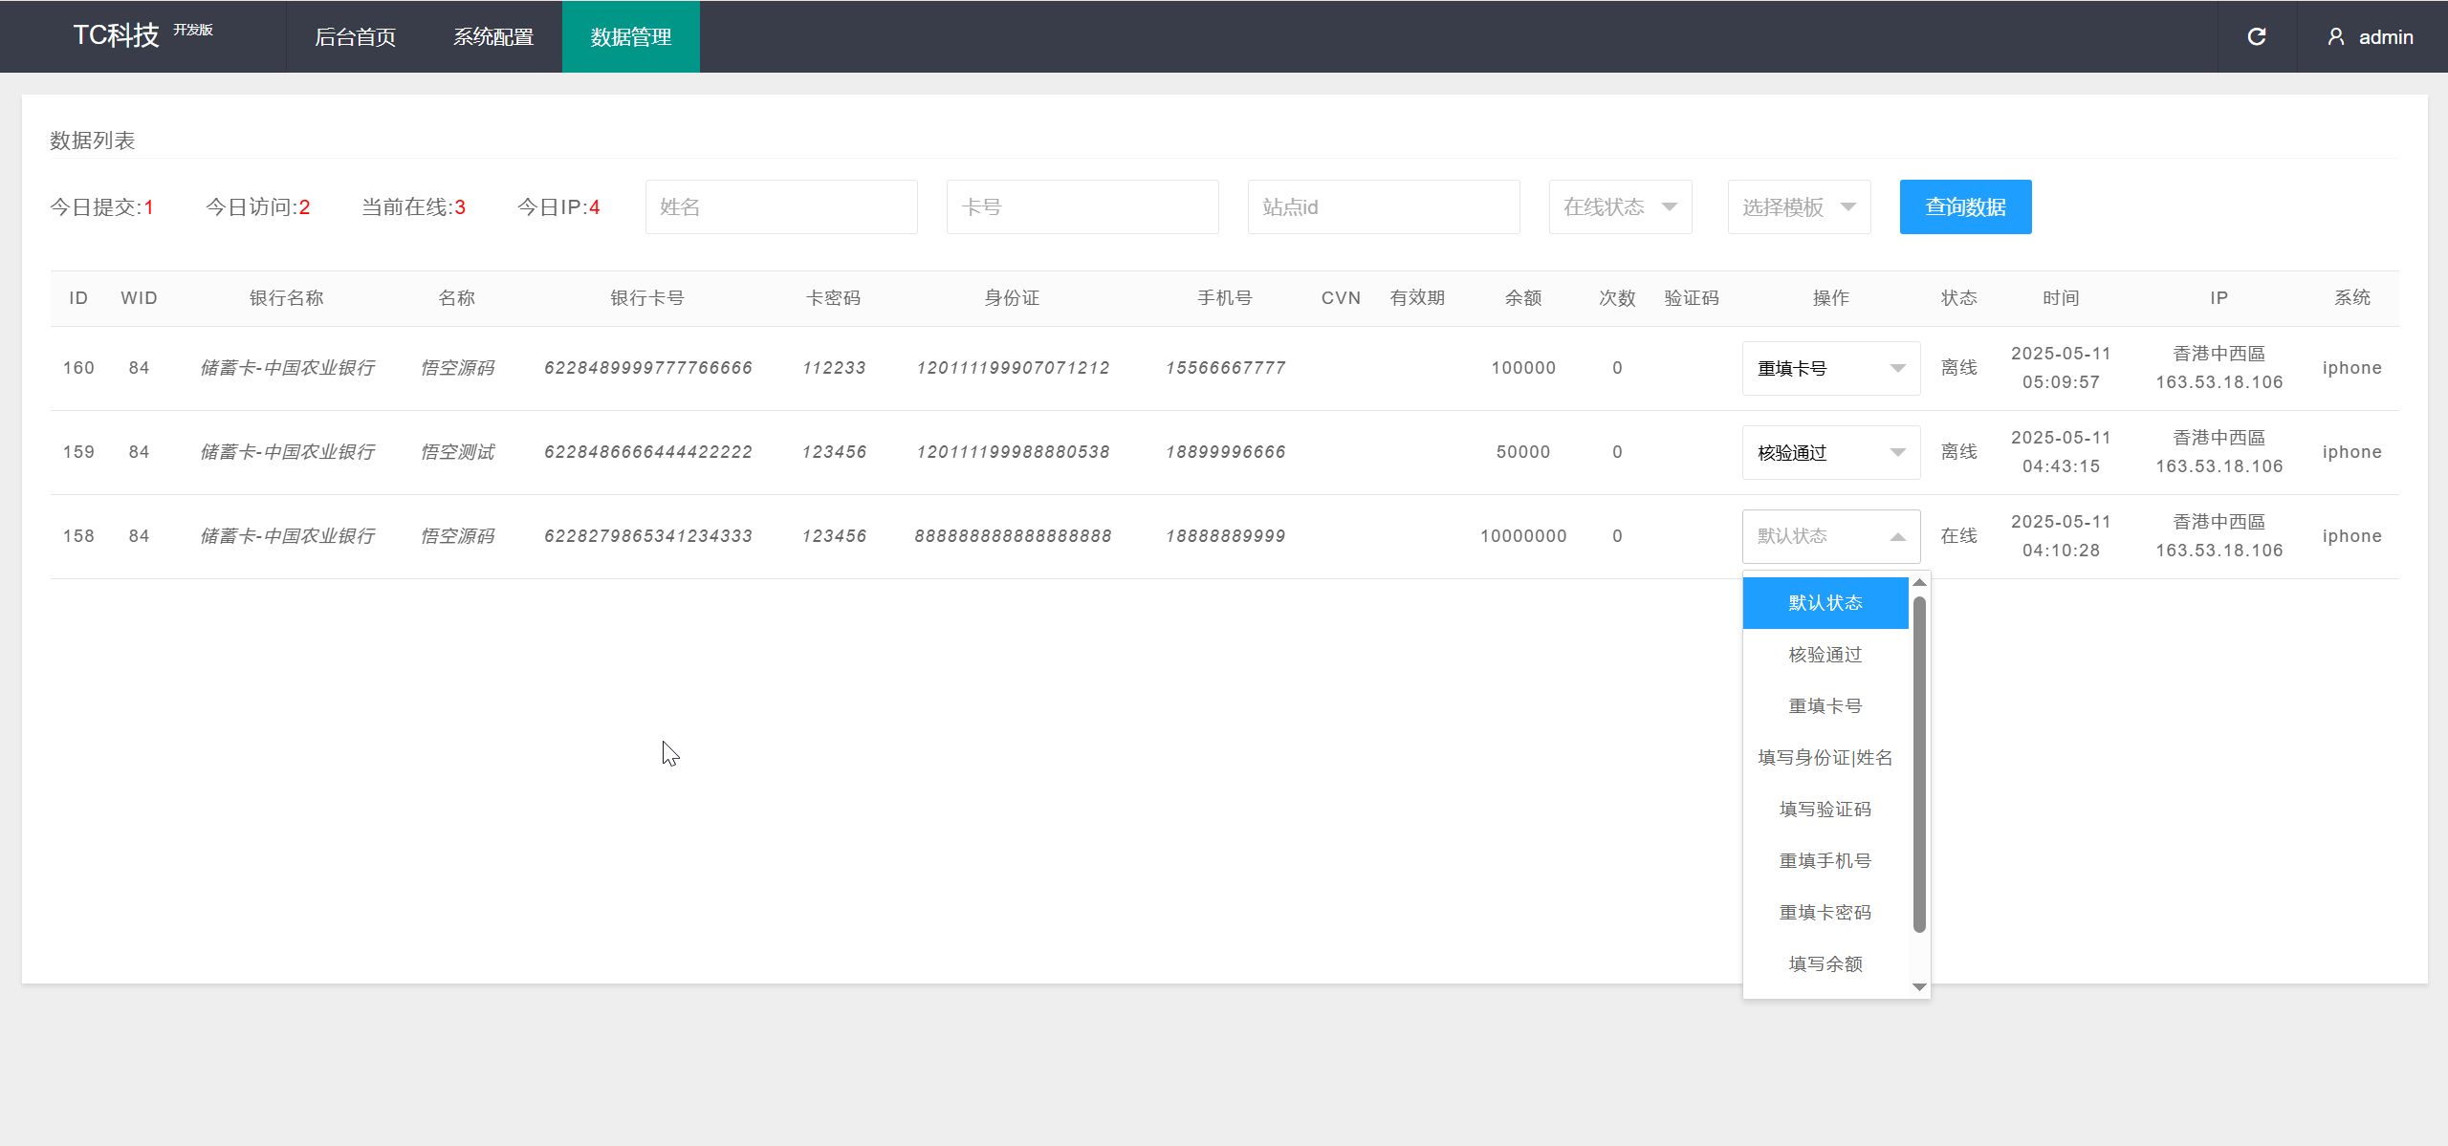
Task: Expand row 160 重填卡号 operation dropdown
Action: click(x=1830, y=369)
